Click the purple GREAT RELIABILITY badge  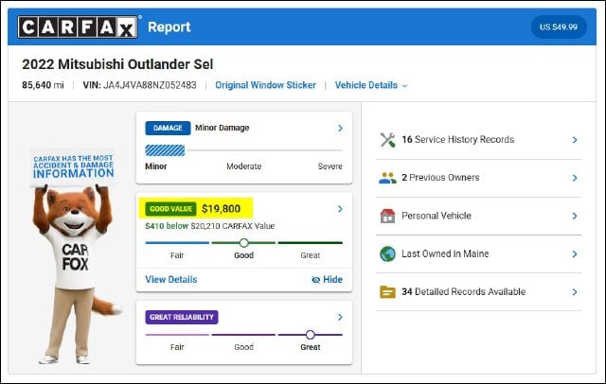(x=182, y=317)
